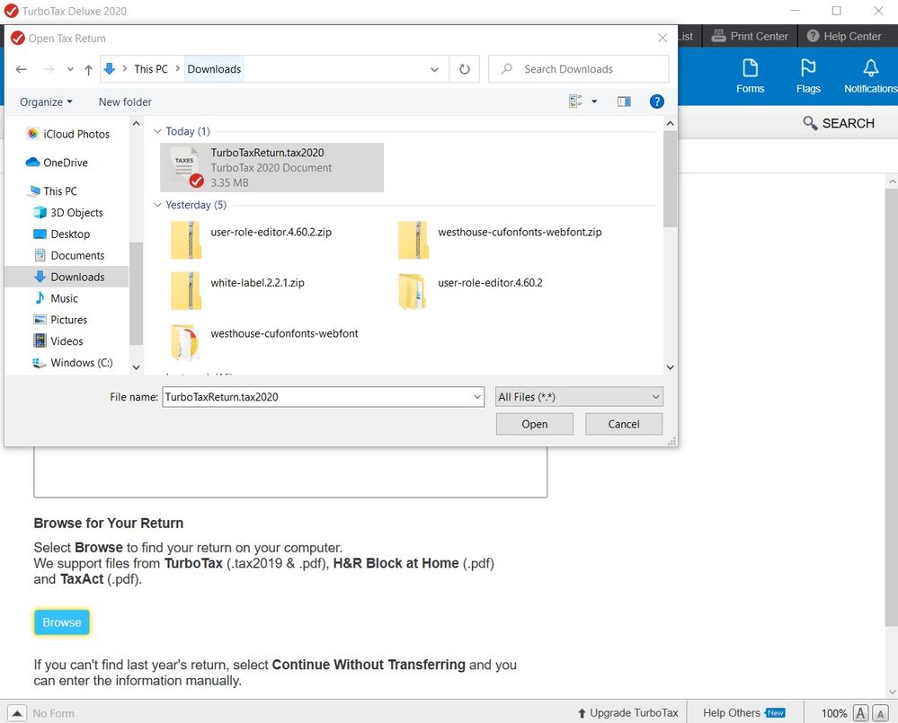Select user-role-editor.4.60.2 folder
Image resolution: width=898 pixels, height=723 pixels.
470,291
